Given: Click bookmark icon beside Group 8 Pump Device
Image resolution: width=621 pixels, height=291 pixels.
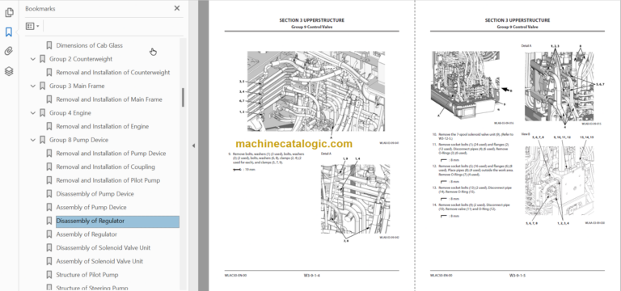Looking at the screenshot, I should [x=42, y=140].
